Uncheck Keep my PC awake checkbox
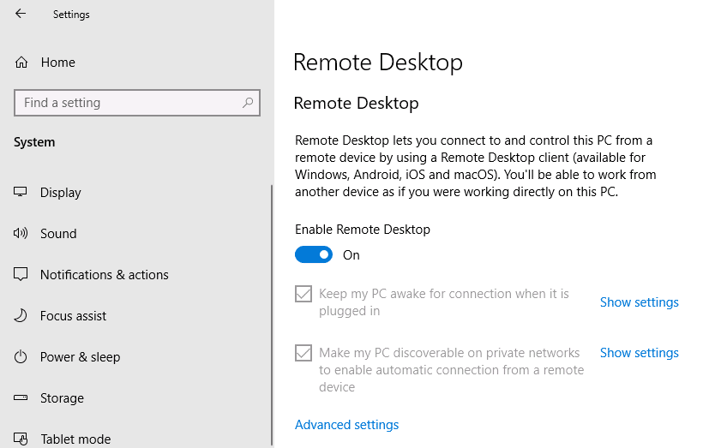The height and width of the screenshot is (448, 727). pyautogui.click(x=303, y=294)
